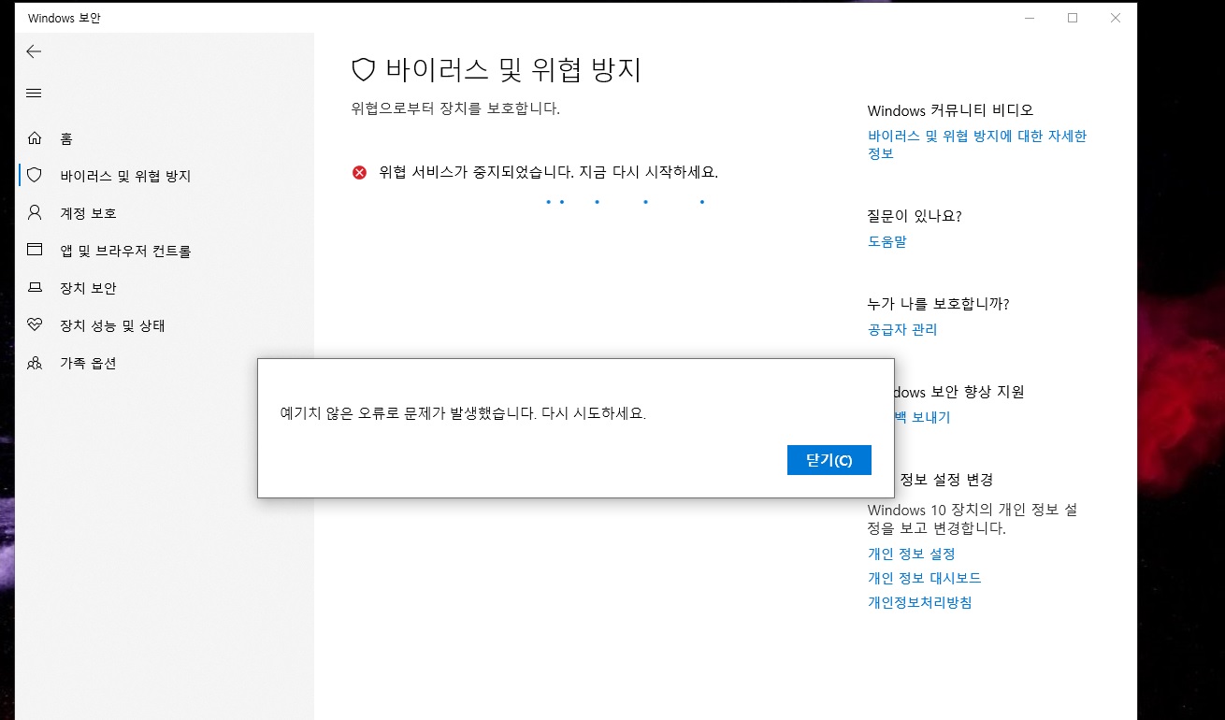This screenshot has height=720, width=1225.
Task: Minimize the Windows 보안 window
Action: [1030, 18]
